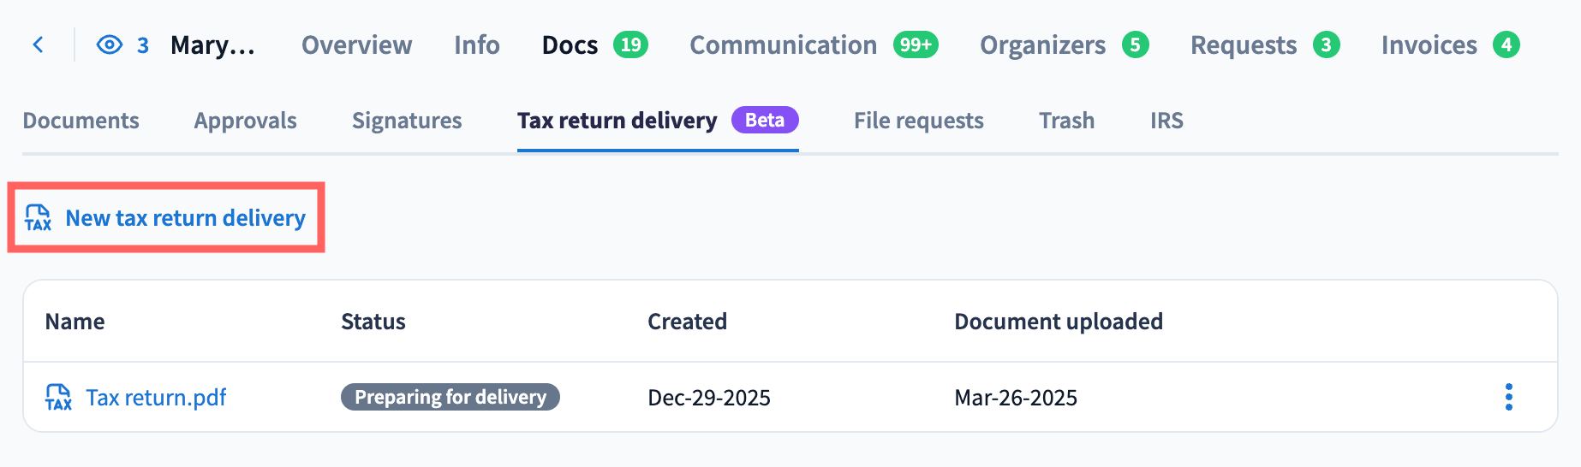Open three-dot menu for Tax return.pdf
This screenshot has width=1581, height=467.
(1508, 397)
